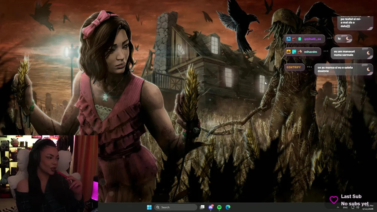Click the webcam overlay of the streamer
This screenshot has width=377, height=212.
point(49,174)
